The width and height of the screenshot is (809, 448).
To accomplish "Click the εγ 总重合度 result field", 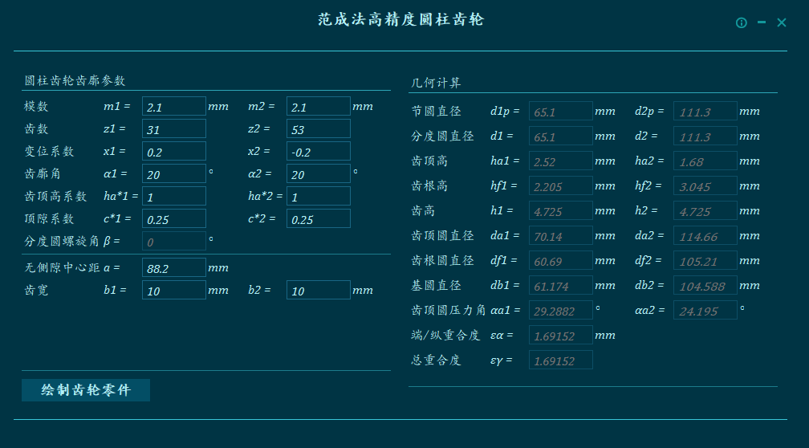I will pyautogui.click(x=561, y=360).
